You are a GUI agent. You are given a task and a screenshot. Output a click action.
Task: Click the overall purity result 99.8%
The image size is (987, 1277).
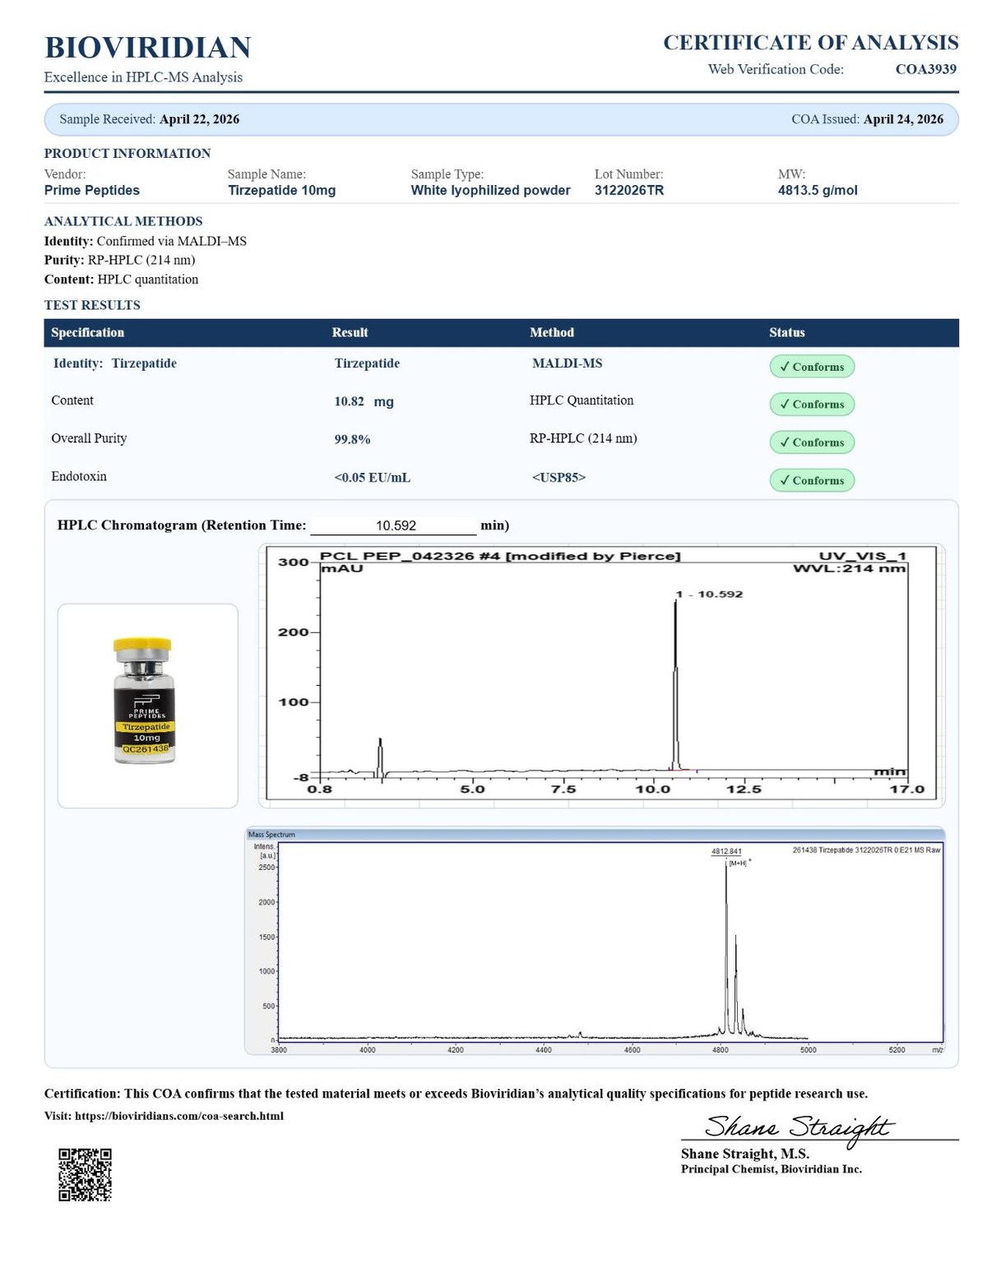[x=352, y=439]
